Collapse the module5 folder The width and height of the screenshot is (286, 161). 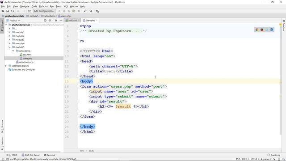9,47
